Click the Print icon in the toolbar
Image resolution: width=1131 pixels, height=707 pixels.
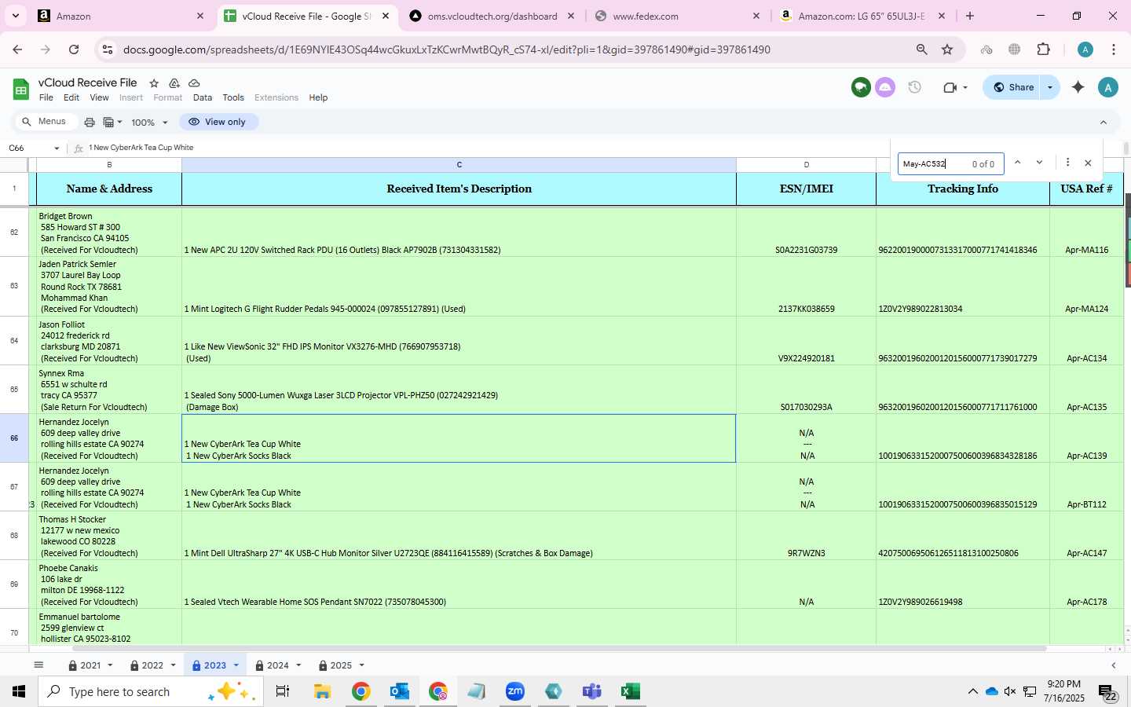tap(90, 122)
